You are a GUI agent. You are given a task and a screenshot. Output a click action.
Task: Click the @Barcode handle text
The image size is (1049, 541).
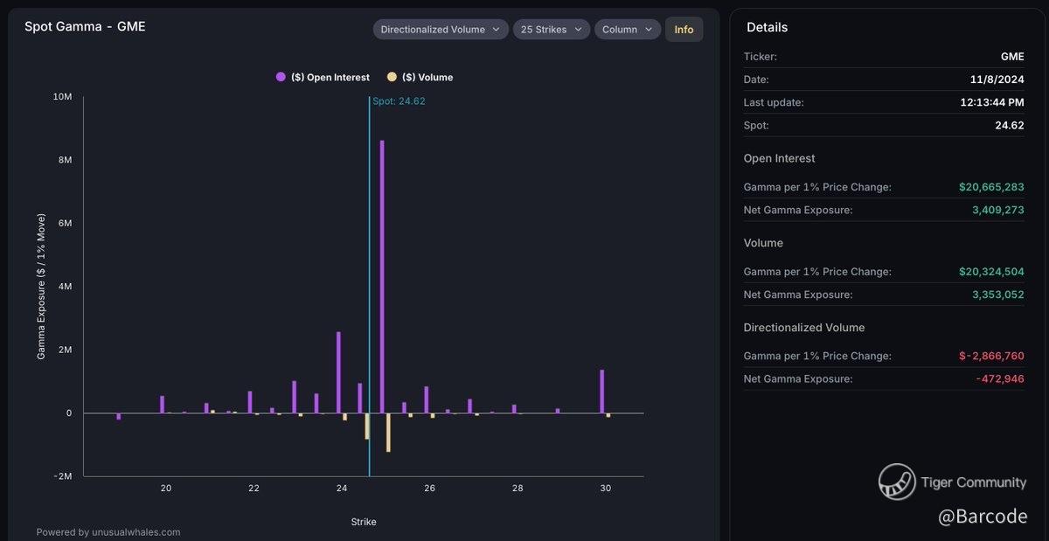pyautogui.click(x=982, y=517)
